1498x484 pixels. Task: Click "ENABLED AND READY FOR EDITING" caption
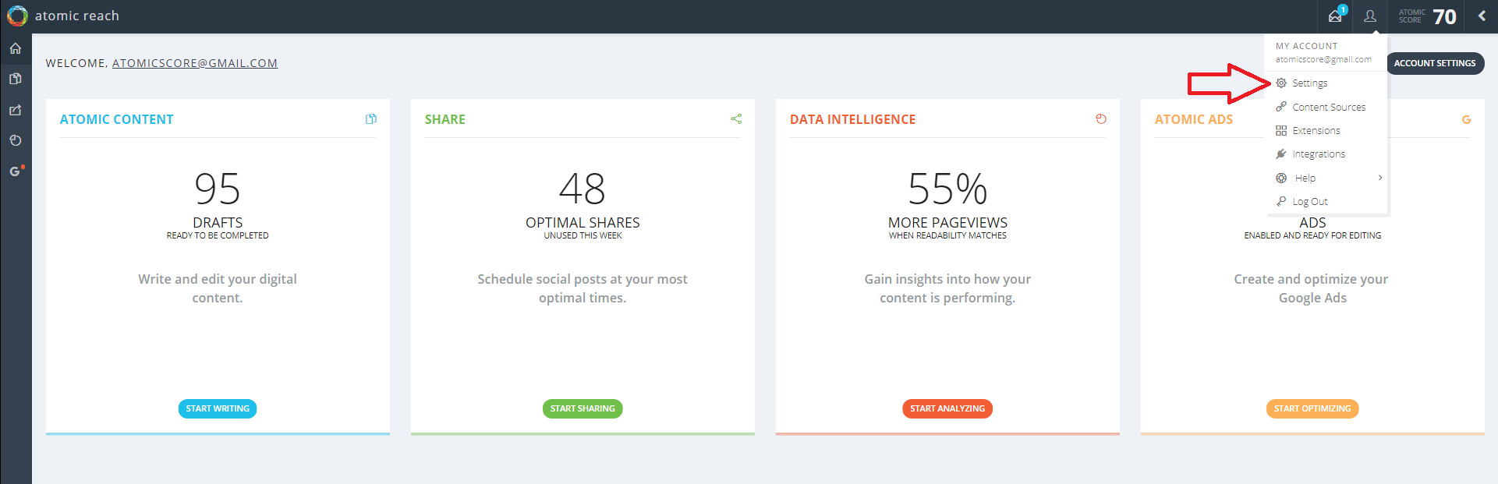[1312, 235]
